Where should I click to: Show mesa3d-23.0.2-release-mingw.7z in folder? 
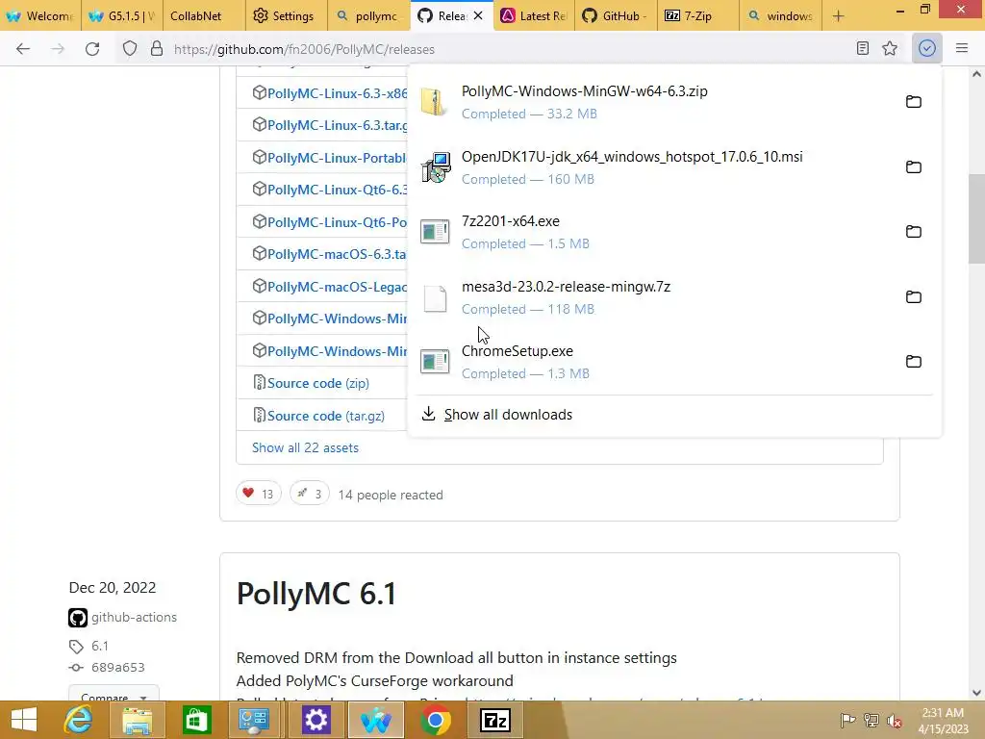[x=914, y=297]
